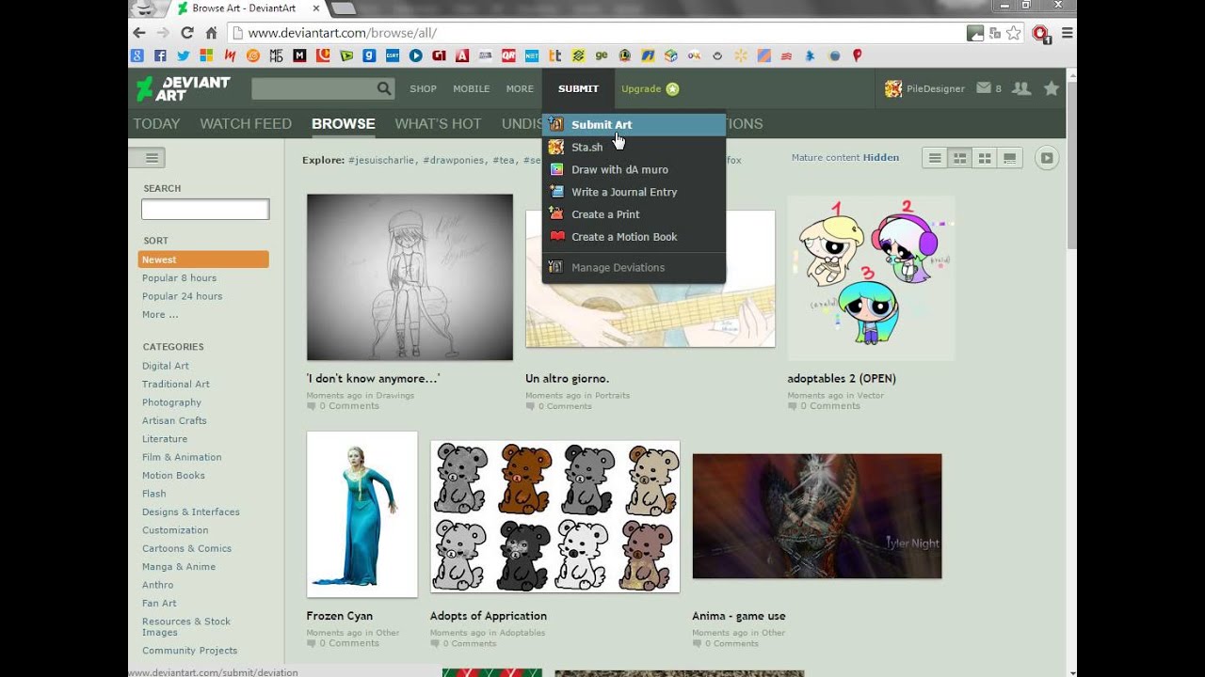This screenshot has width=1205, height=677.
Task: Open the MOBILE header menu
Action: [471, 89]
